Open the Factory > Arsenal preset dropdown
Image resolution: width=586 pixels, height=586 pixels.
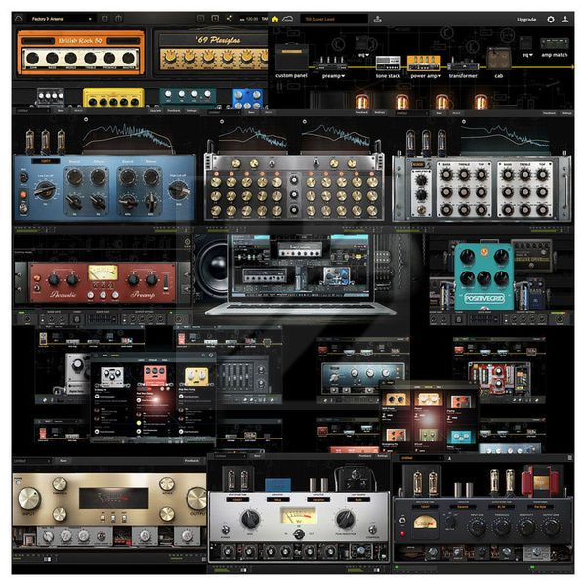60,19
